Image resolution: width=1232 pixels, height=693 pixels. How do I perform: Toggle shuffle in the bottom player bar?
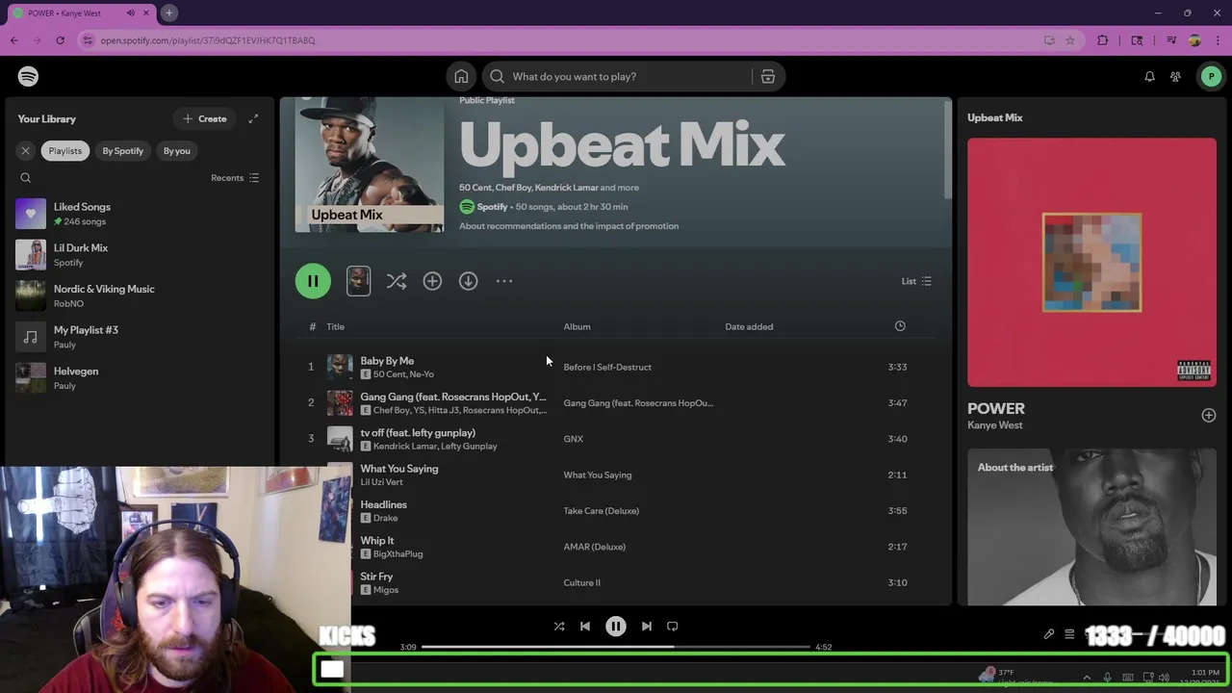click(559, 626)
